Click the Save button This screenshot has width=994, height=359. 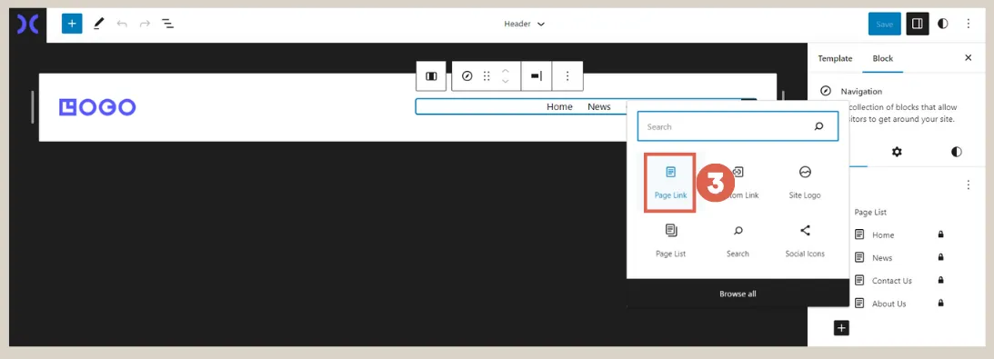884,24
